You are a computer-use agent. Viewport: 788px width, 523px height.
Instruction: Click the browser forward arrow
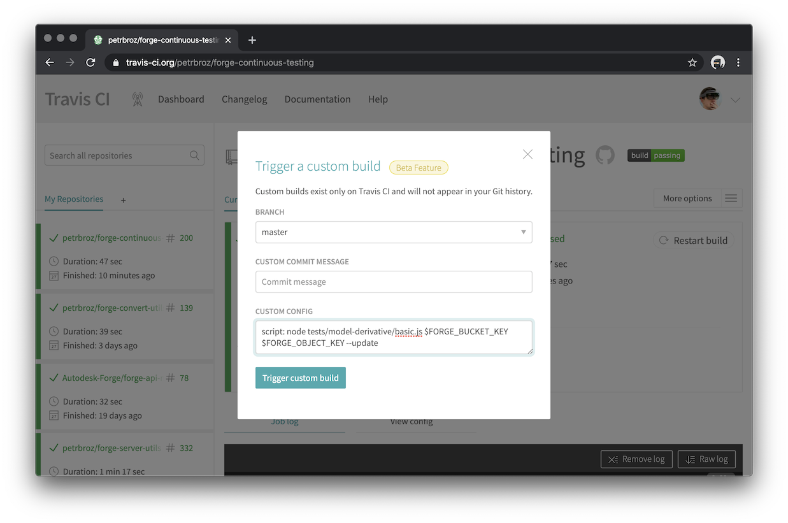70,62
